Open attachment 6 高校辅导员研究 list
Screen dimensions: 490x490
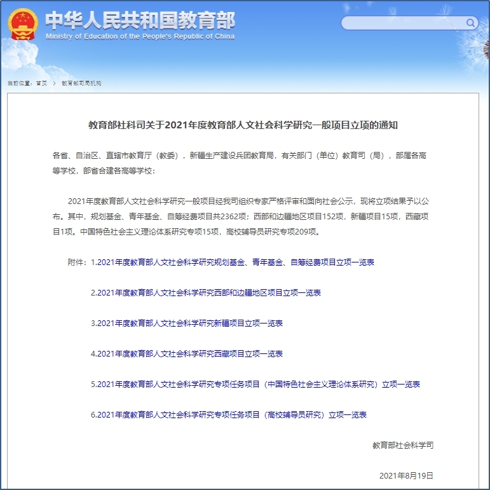pyautogui.click(x=229, y=415)
